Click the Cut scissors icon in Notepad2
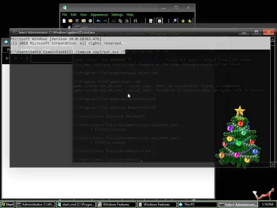Viewport: 277px width, 208px height. [114, 21]
